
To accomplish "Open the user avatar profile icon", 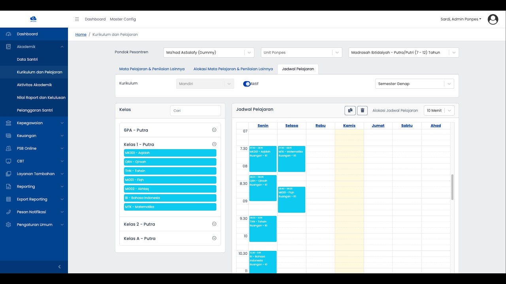I will [x=493, y=19].
